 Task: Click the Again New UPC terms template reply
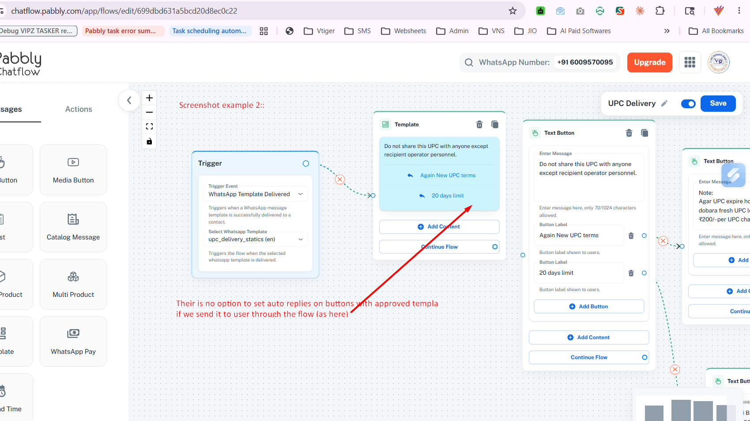tap(441, 175)
